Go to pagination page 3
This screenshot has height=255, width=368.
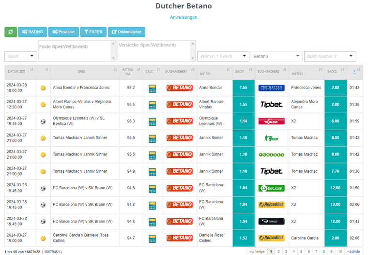(286, 252)
